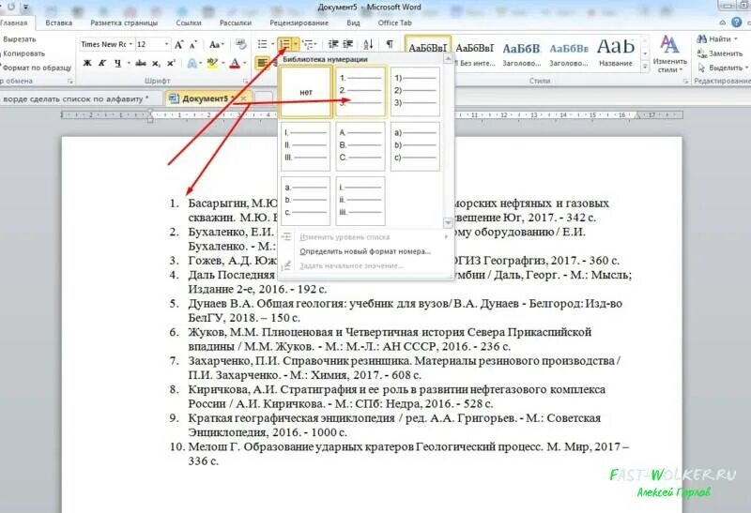Open the Выделить dropdown
Viewport: 751px width, 513px height.
click(723, 68)
